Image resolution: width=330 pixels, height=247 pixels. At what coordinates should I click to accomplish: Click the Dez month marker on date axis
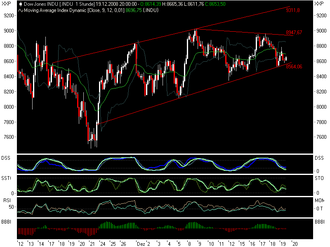(141, 243)
